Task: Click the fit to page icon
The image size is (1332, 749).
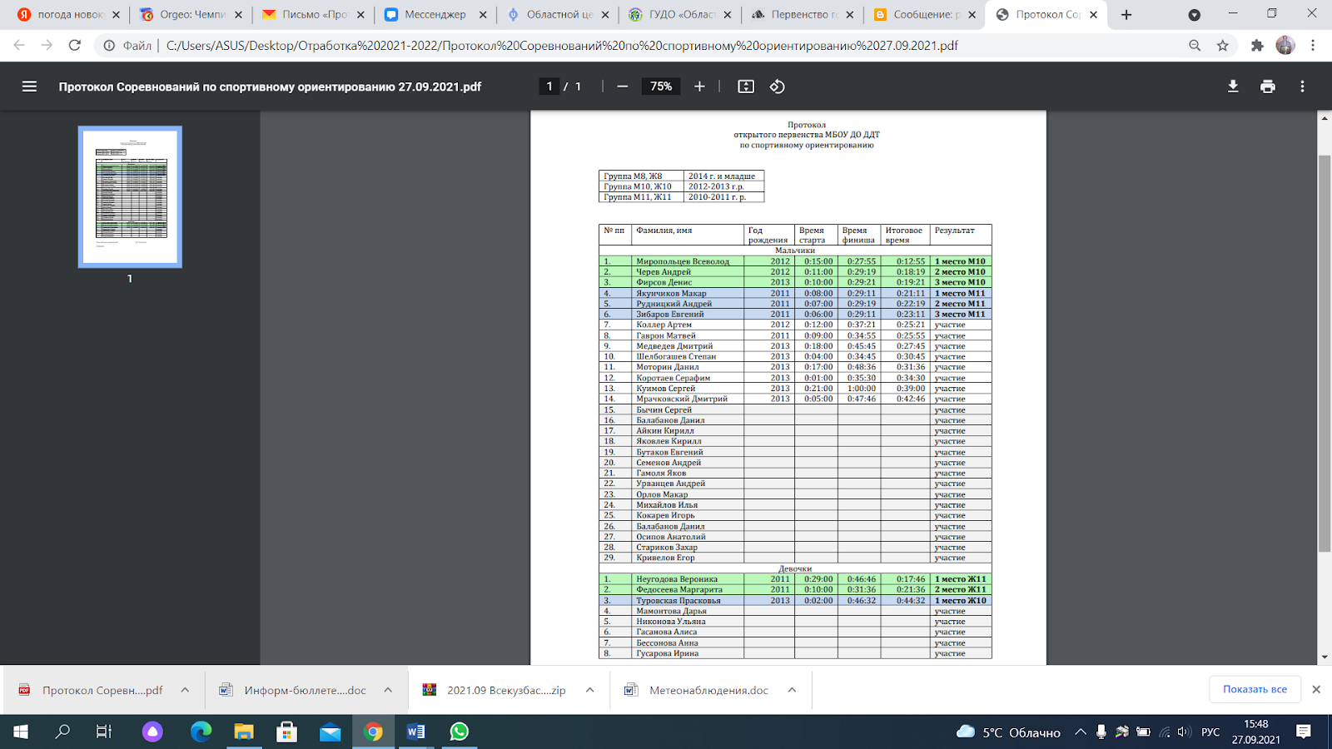Action: coord(746,87)
